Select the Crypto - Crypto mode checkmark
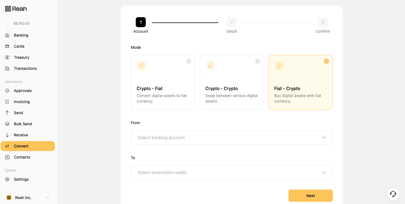 coord(258,61)
